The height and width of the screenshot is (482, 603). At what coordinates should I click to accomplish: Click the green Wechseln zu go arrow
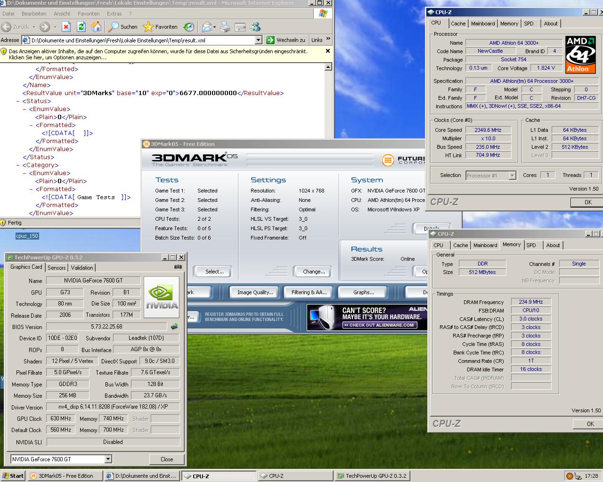270,40
